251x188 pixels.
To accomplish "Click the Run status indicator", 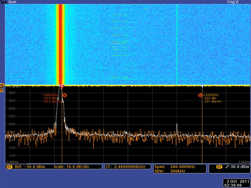I will tap(12, 2).
